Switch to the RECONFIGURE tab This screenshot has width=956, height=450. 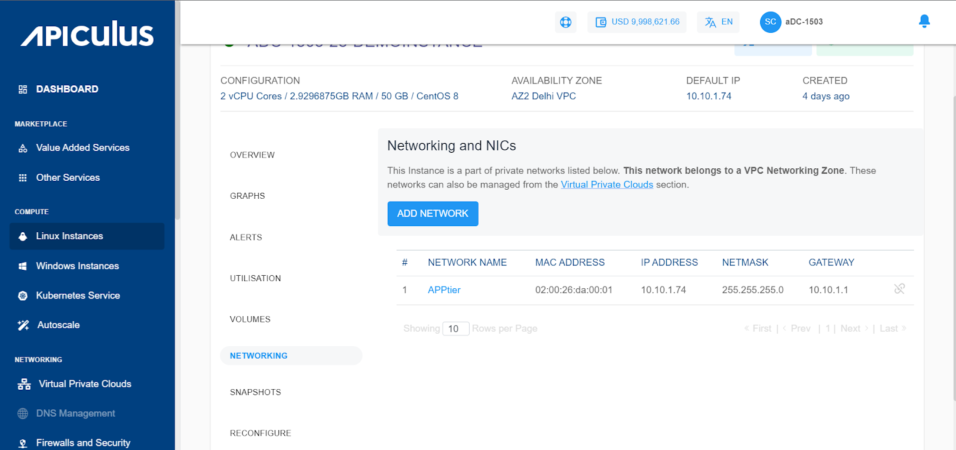[x=261, y=433]
